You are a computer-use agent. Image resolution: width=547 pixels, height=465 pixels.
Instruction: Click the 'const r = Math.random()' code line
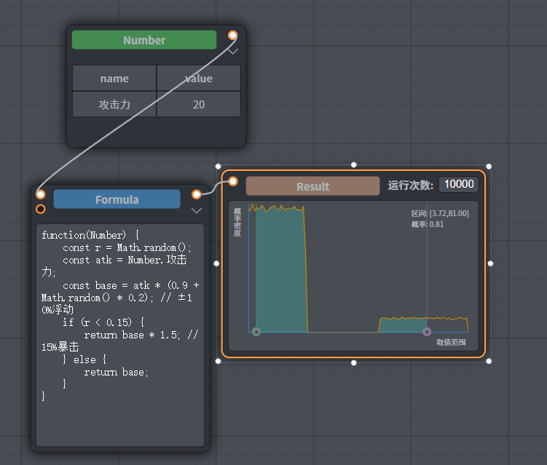click(127, 247)
